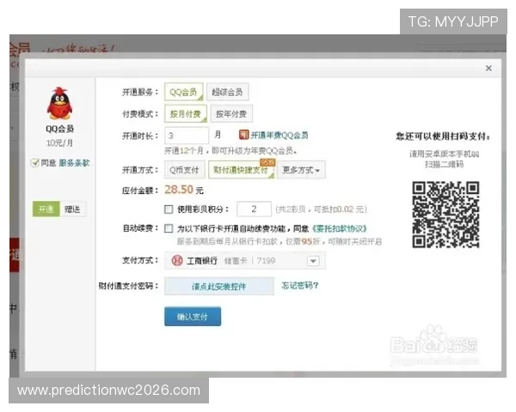Open the 开通年费QQ会员 link
The height and width of the screenshot is (412, 516).
(x=279, y=135)
